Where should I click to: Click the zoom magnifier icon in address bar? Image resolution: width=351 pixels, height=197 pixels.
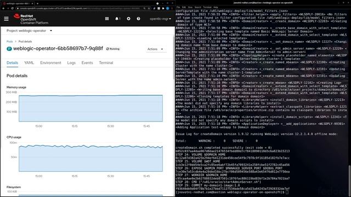[144, 8]
